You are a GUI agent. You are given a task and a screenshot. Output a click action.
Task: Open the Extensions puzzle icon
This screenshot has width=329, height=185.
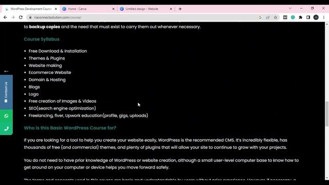300,17
